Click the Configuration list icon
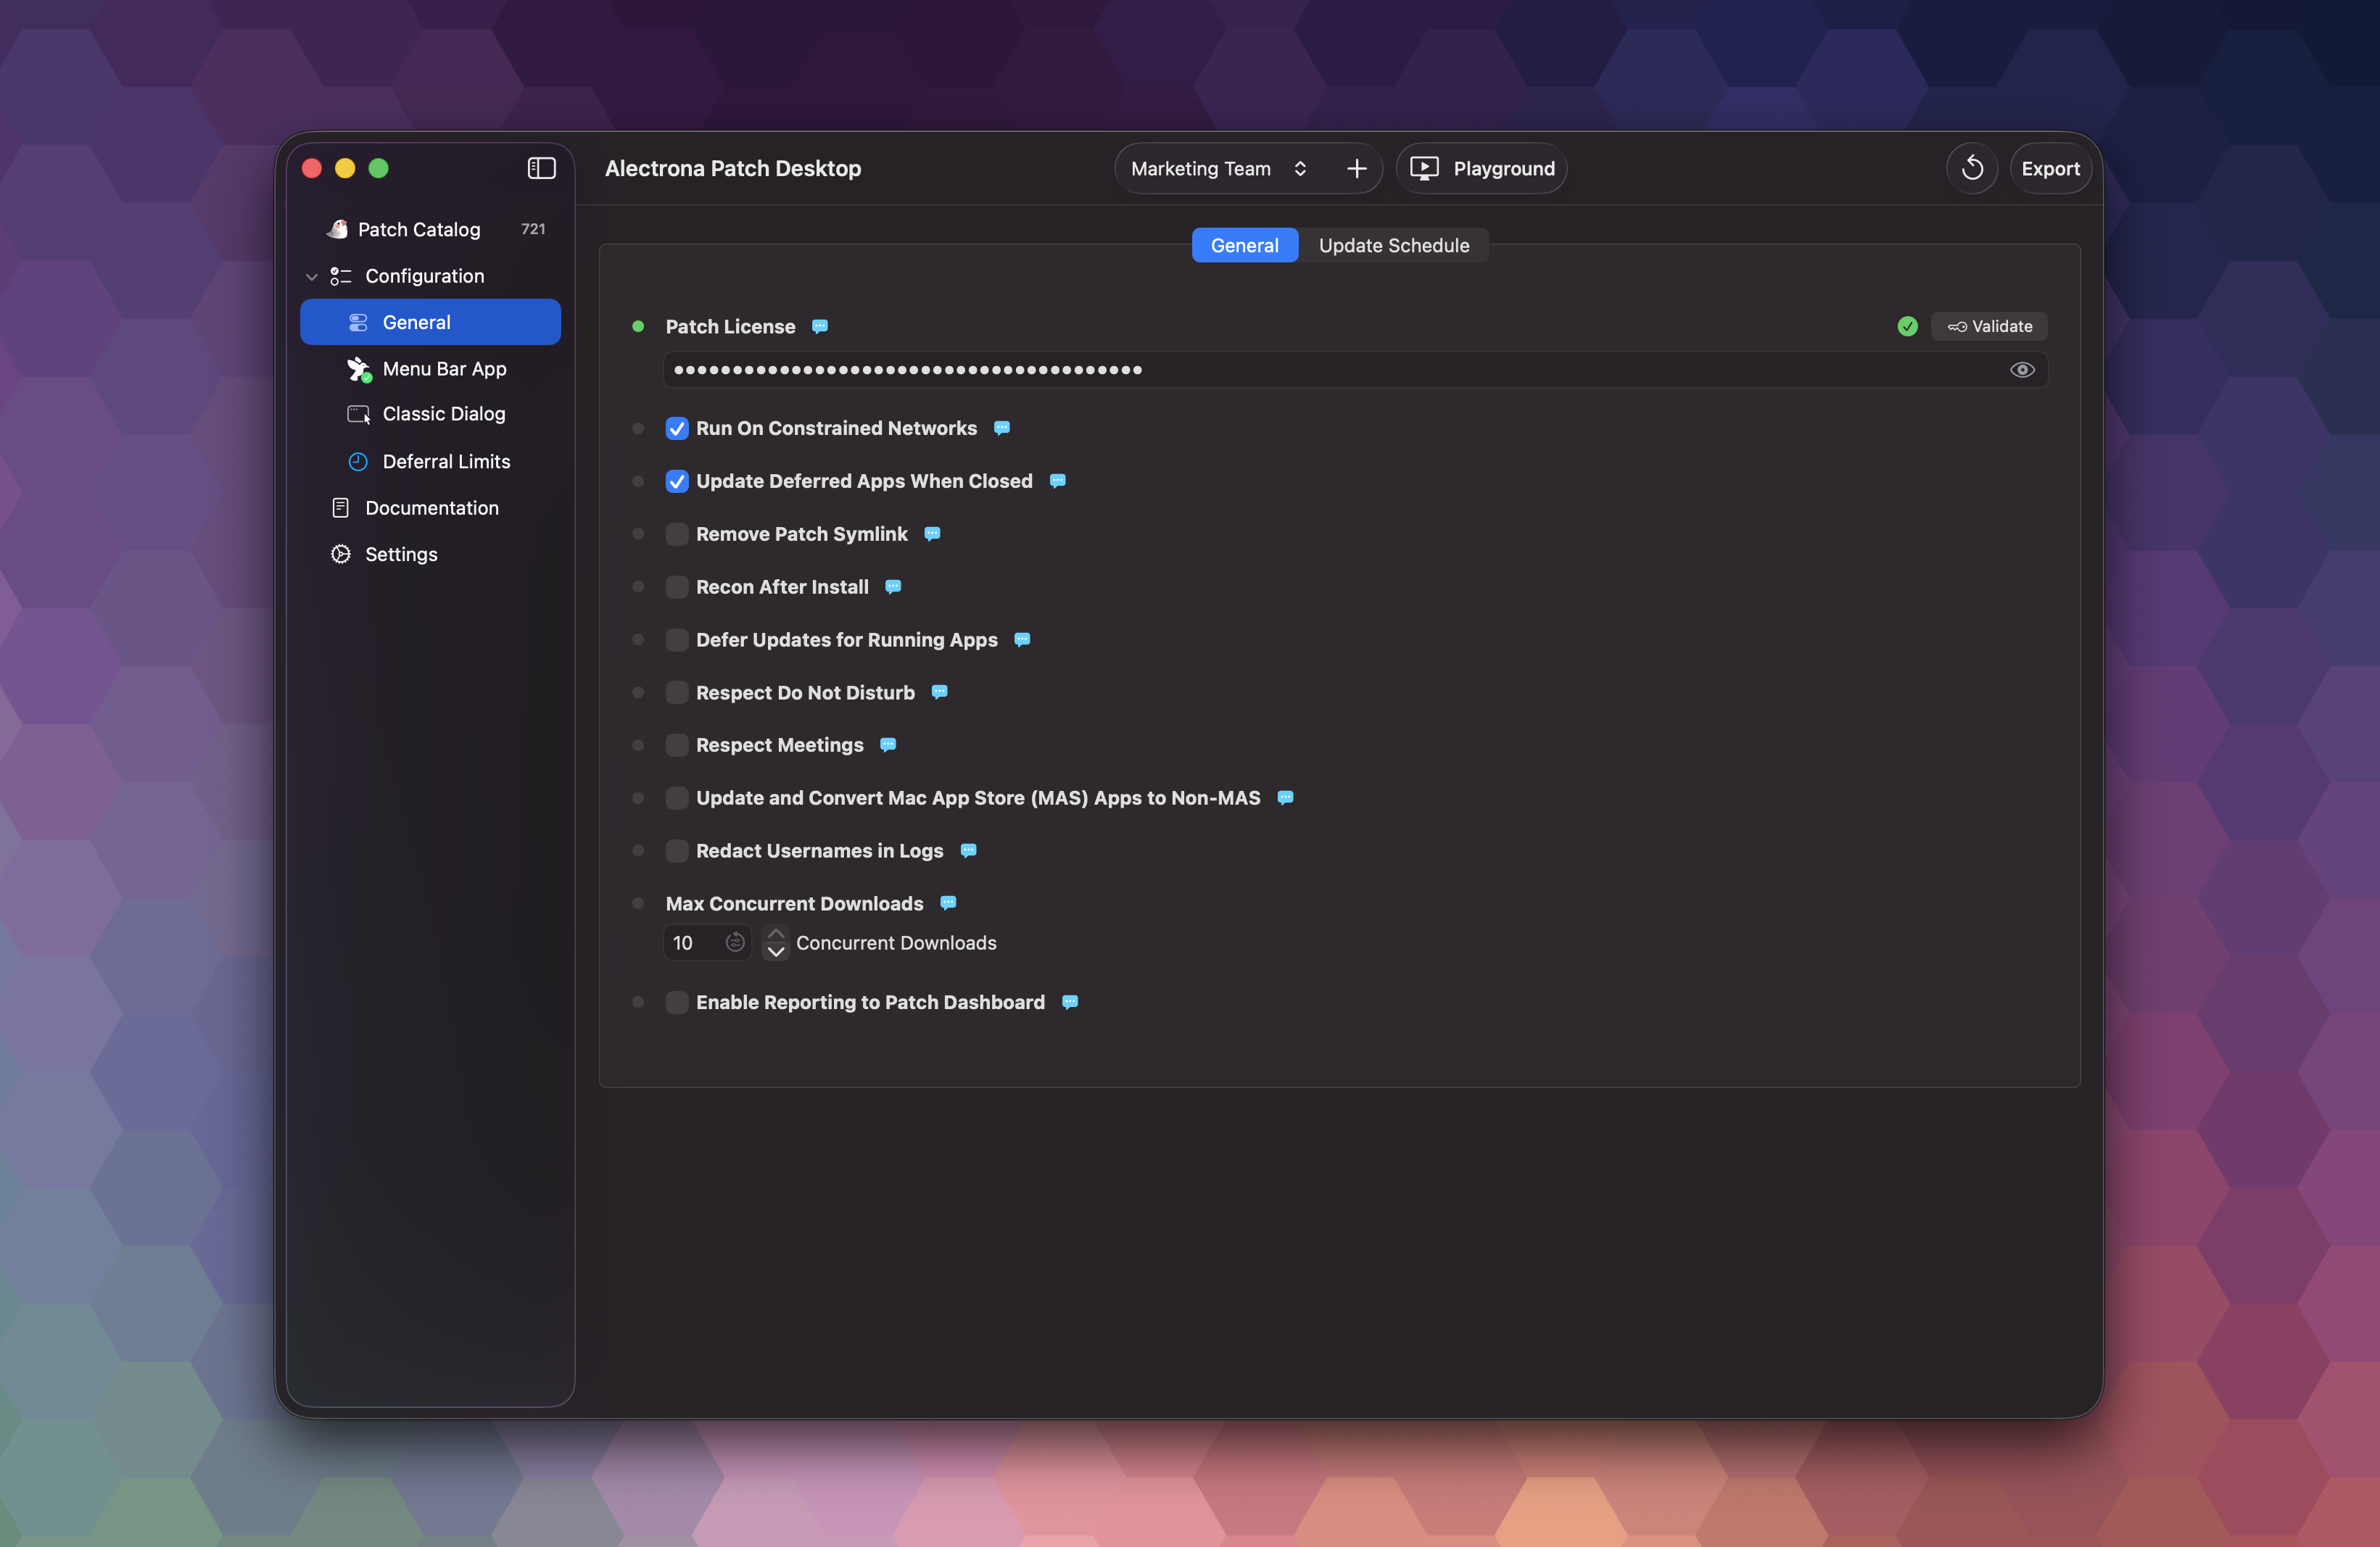Screen dimensions: 2380x1547 pyautogui.click(x=341, y=275)
